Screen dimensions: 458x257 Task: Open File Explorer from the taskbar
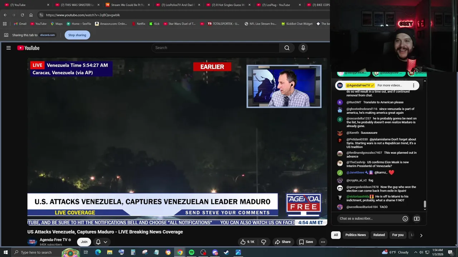[x=109, y=252]
